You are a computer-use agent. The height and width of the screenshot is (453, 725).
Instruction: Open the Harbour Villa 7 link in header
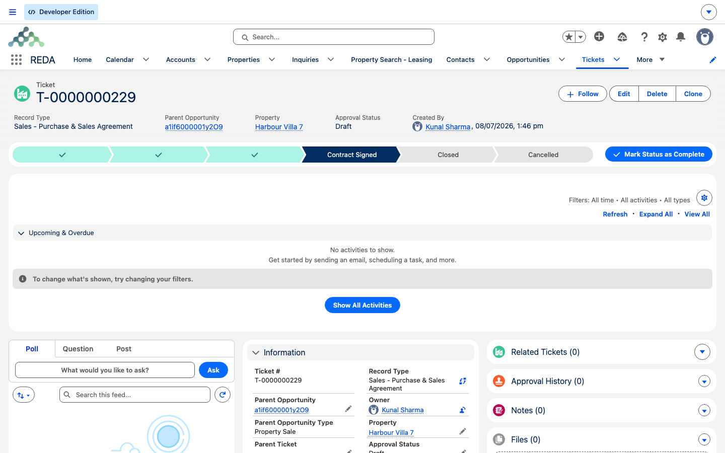(279, 127)
